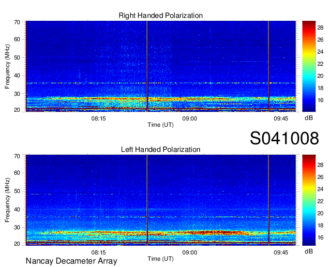This screenshot has width=329, height=267.
Task: Click the 24 dB label on the bottom color bar
Action: click(x=320, y=190)
